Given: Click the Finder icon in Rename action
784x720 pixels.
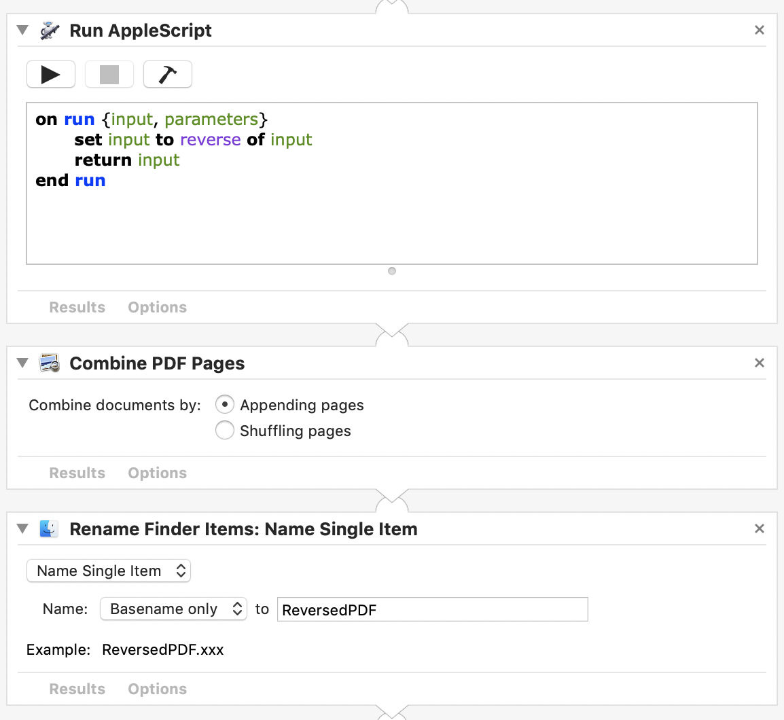Looking at the screenshot, I should pos(50,529).
